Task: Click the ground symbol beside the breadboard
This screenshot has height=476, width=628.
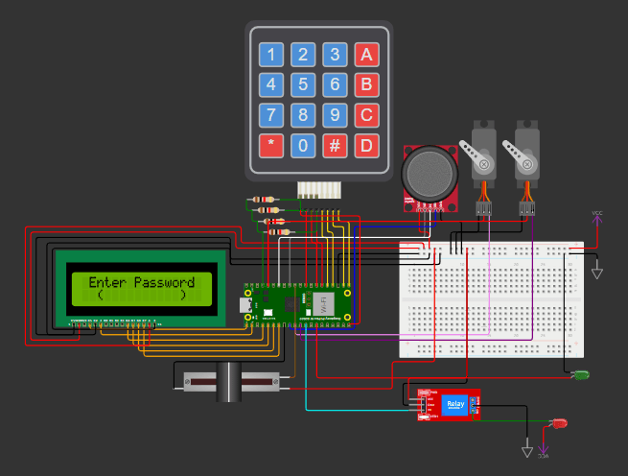Action: tap(597, 274)
